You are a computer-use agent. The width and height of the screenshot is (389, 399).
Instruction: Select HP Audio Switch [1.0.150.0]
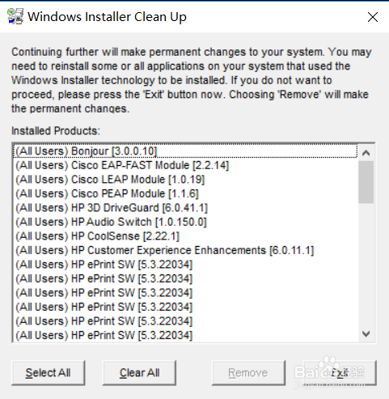(185, 222)
